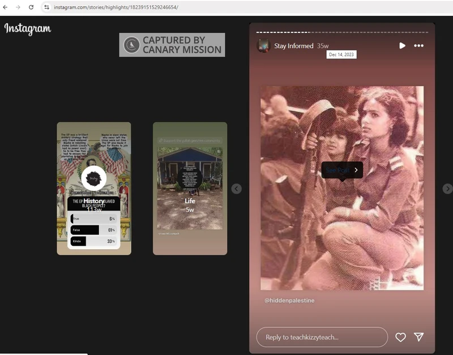The image size is (453, 355).
Task: Open the 'Life' highlight thumbnail
Action: (x=190, y=189)
